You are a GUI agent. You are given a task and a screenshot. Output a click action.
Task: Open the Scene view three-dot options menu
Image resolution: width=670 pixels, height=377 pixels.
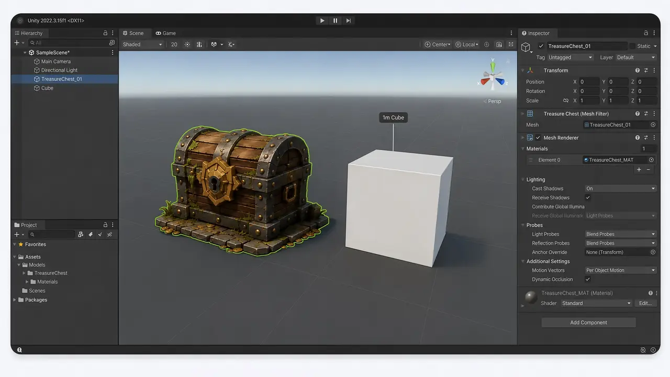511,33
